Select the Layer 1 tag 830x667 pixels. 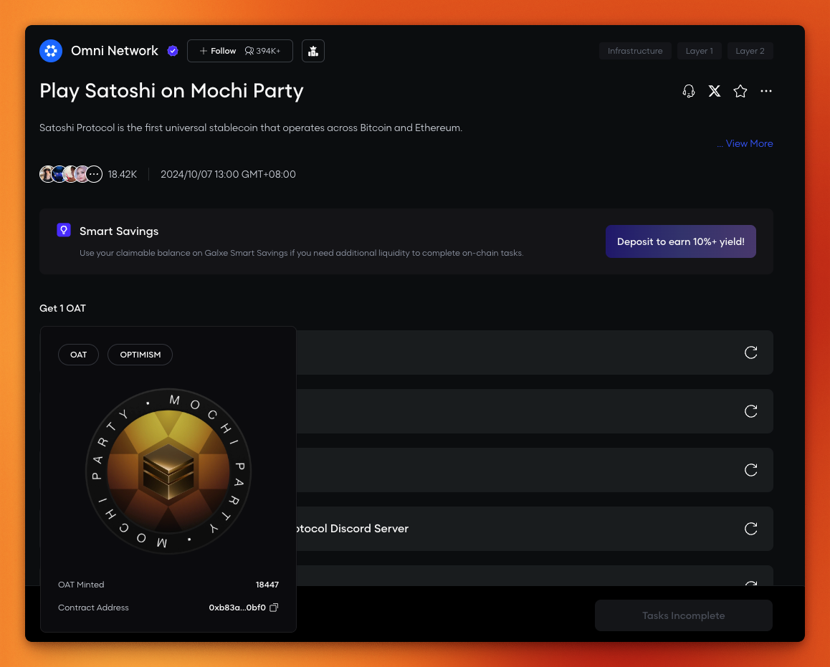click(x=700, y=51)
